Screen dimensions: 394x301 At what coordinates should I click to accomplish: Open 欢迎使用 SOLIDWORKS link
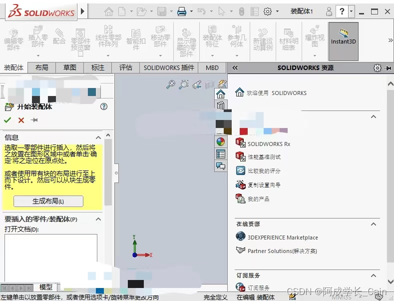pyautogui.click(x=271, y=93)
